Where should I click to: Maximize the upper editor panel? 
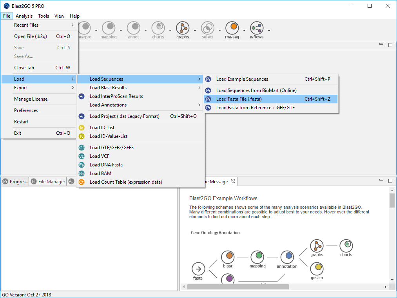(x=390, y=45)
